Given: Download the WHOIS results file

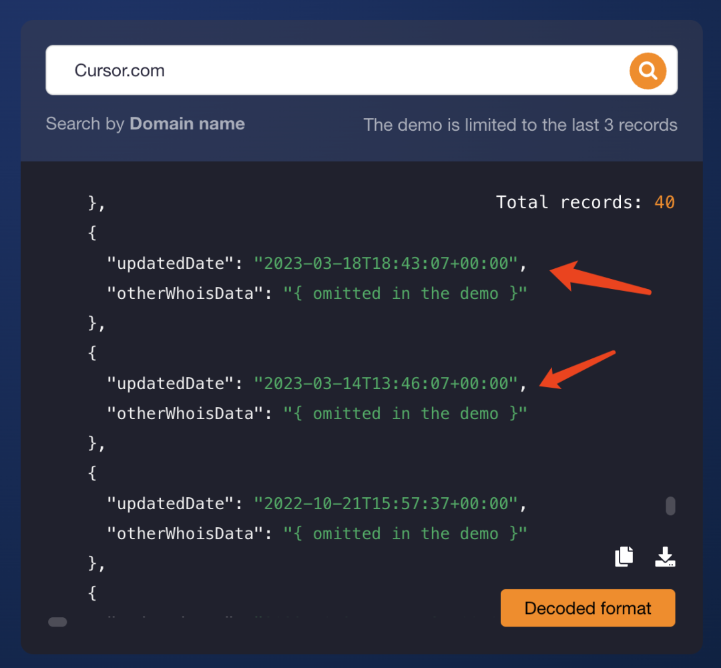Looking at the screenshot, I should 665,557.
